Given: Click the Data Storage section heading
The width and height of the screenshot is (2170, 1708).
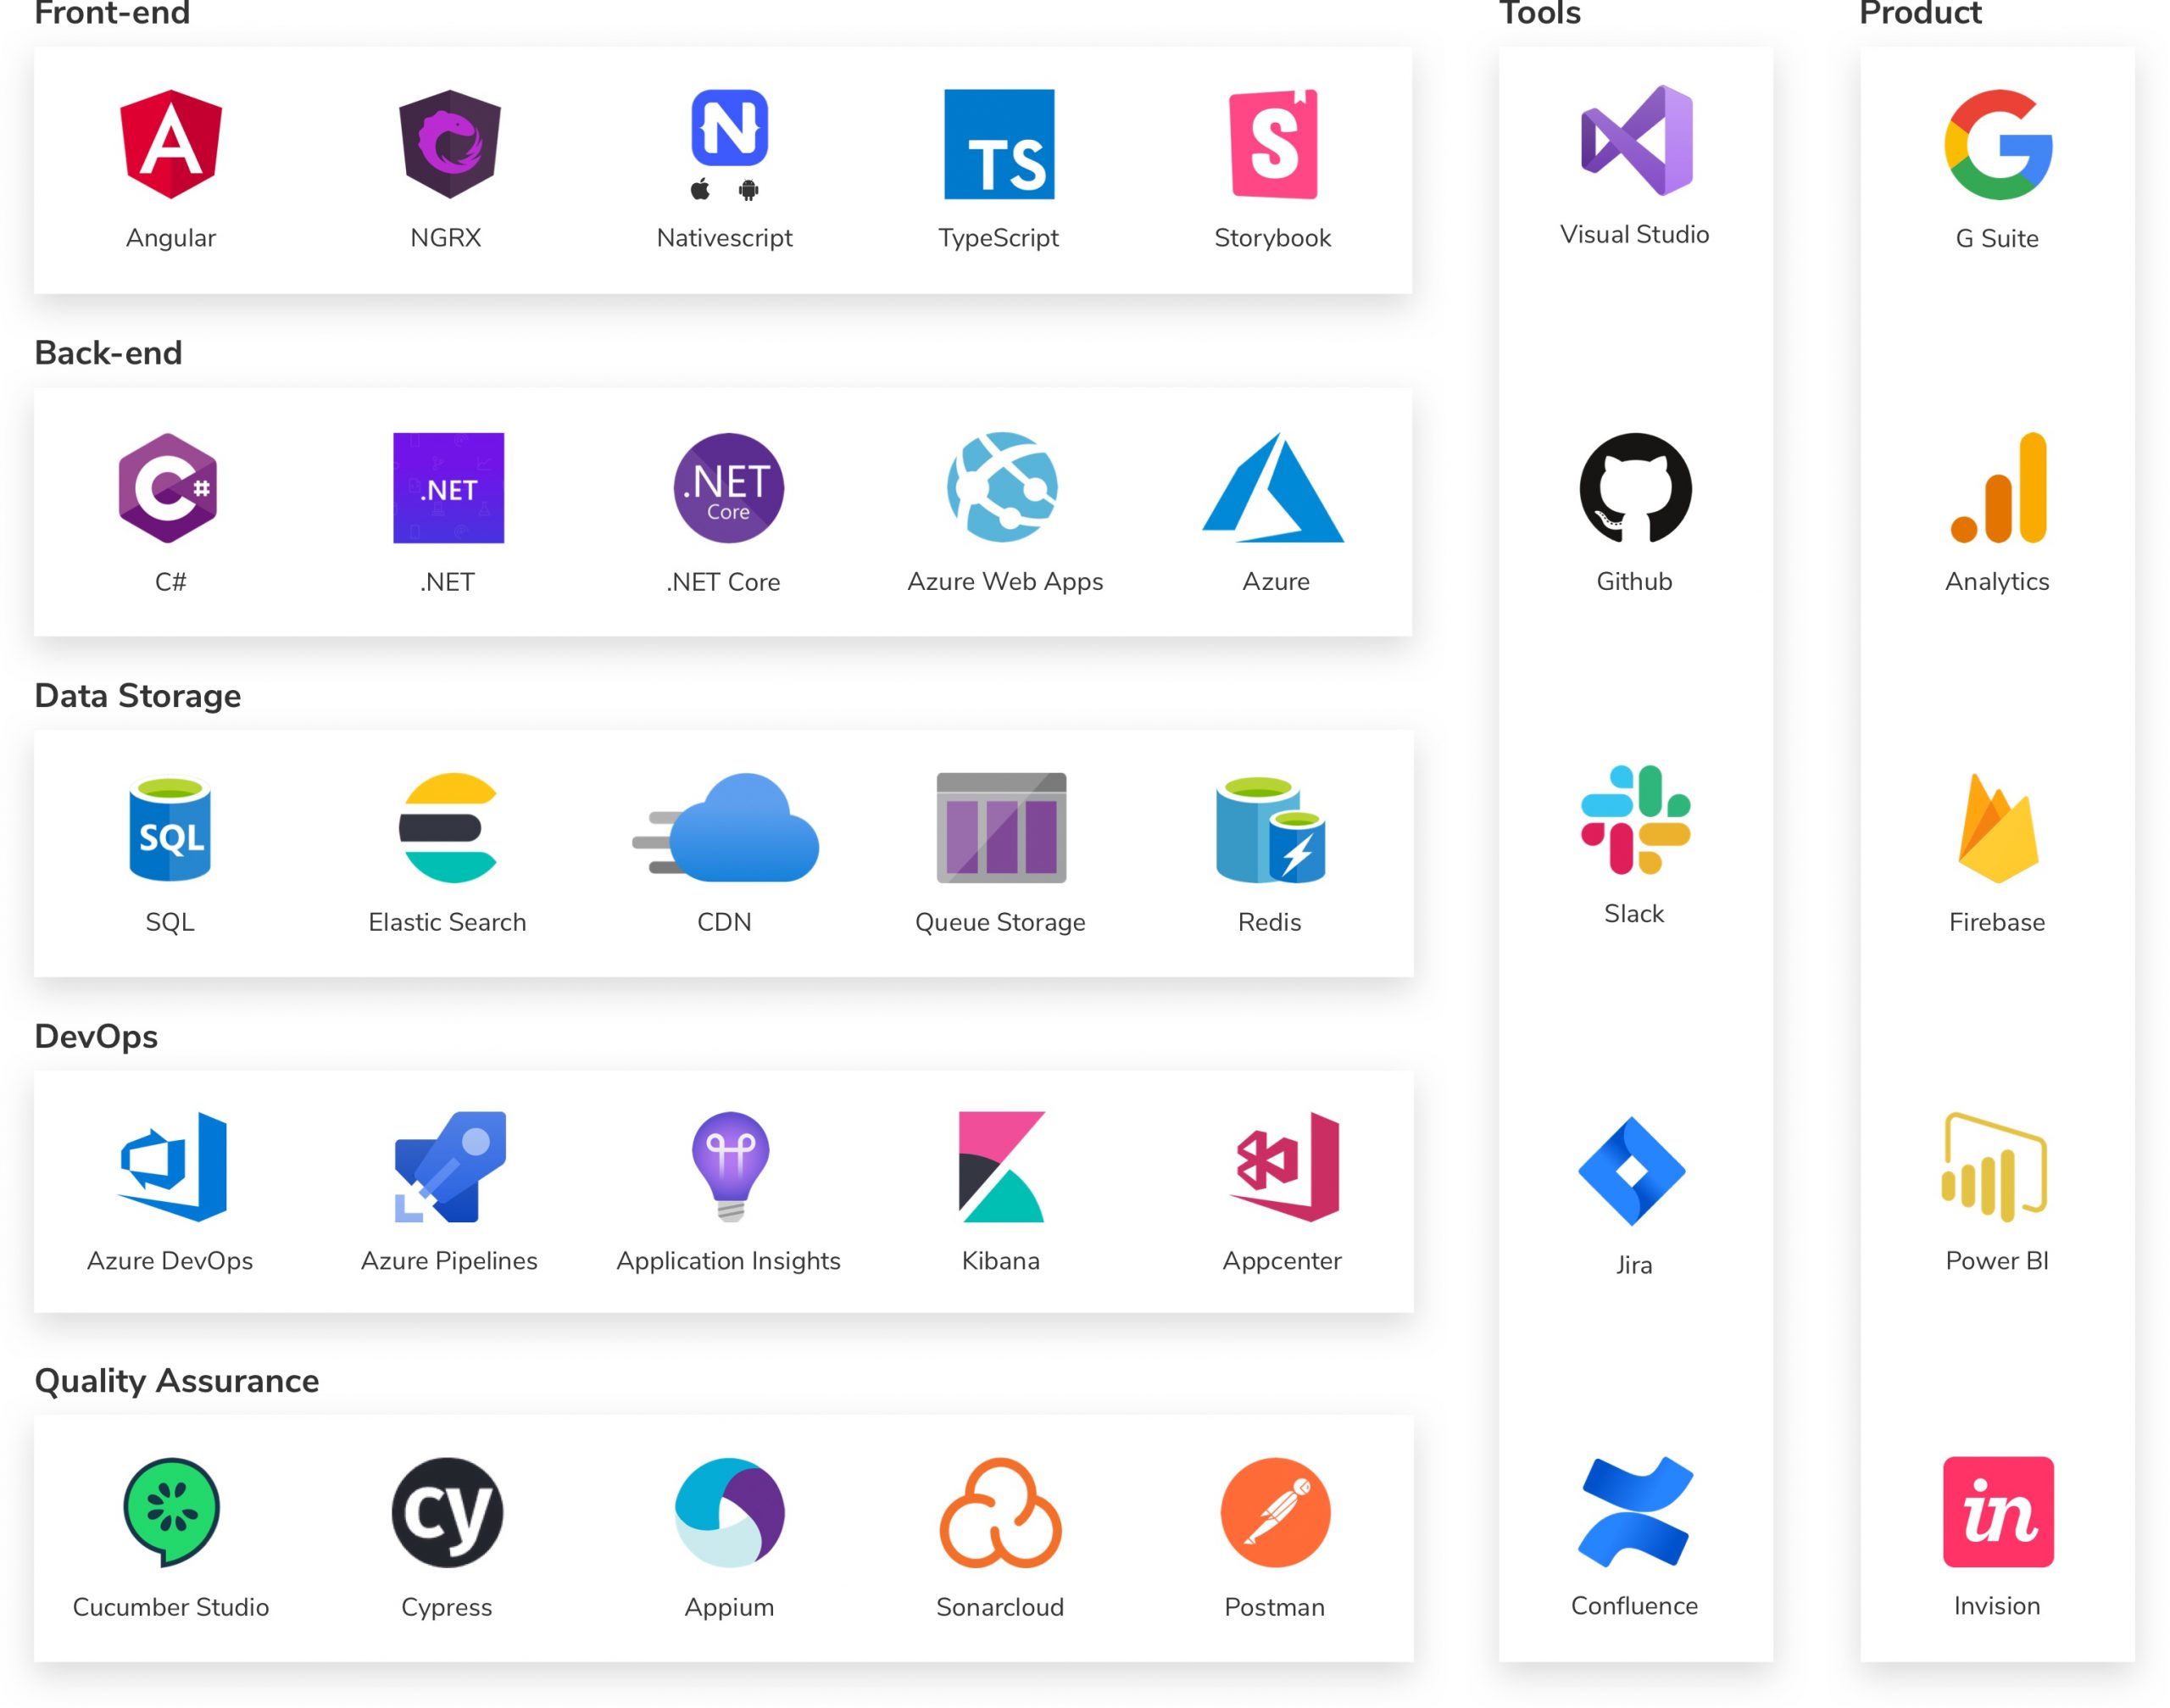Looking at the screenshot, I should 137,696.
